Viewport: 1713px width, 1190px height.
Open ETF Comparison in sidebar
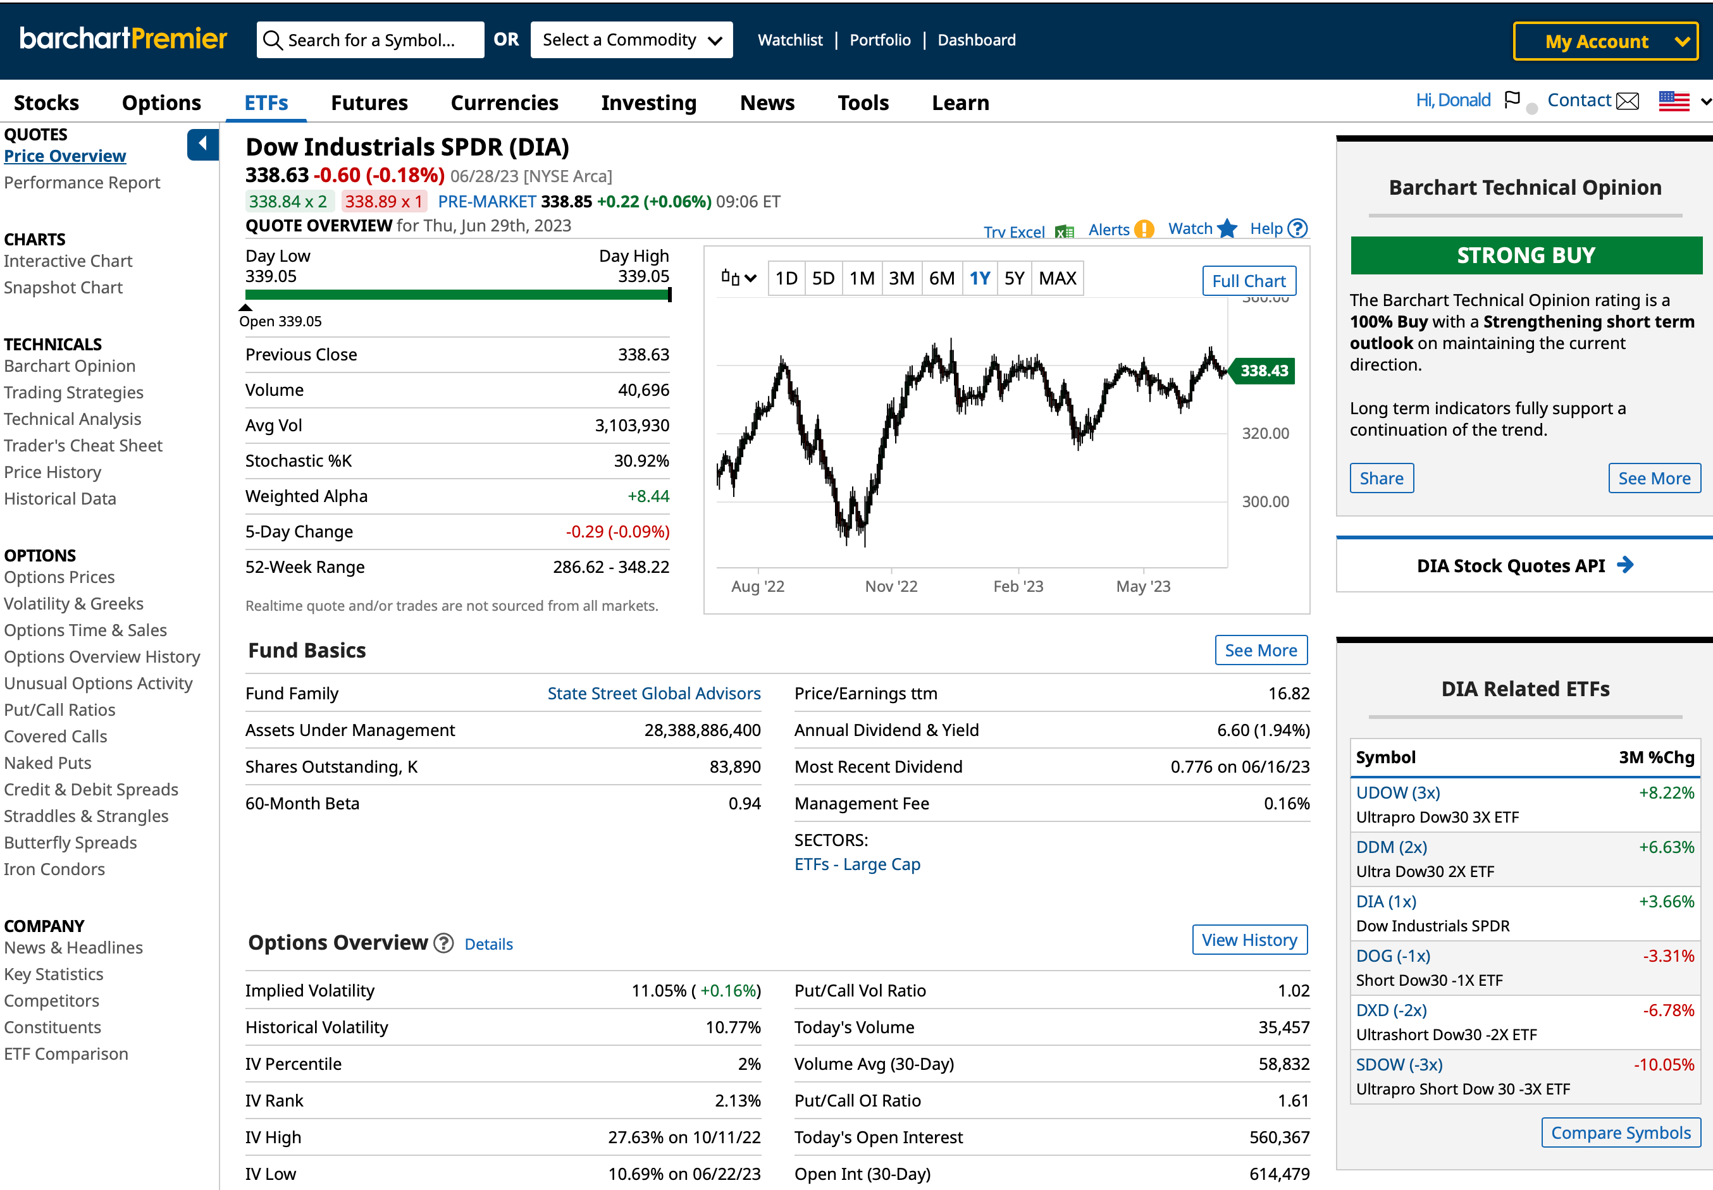click(66, 1053)
